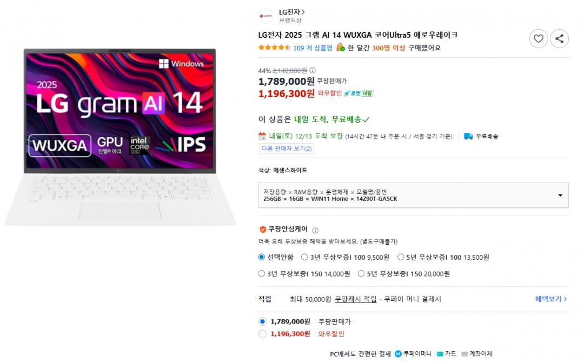The image size is (584, 363).
Task: Click the orange 쿠팡안심케어 shield icon
Action: tap(263, 230)
